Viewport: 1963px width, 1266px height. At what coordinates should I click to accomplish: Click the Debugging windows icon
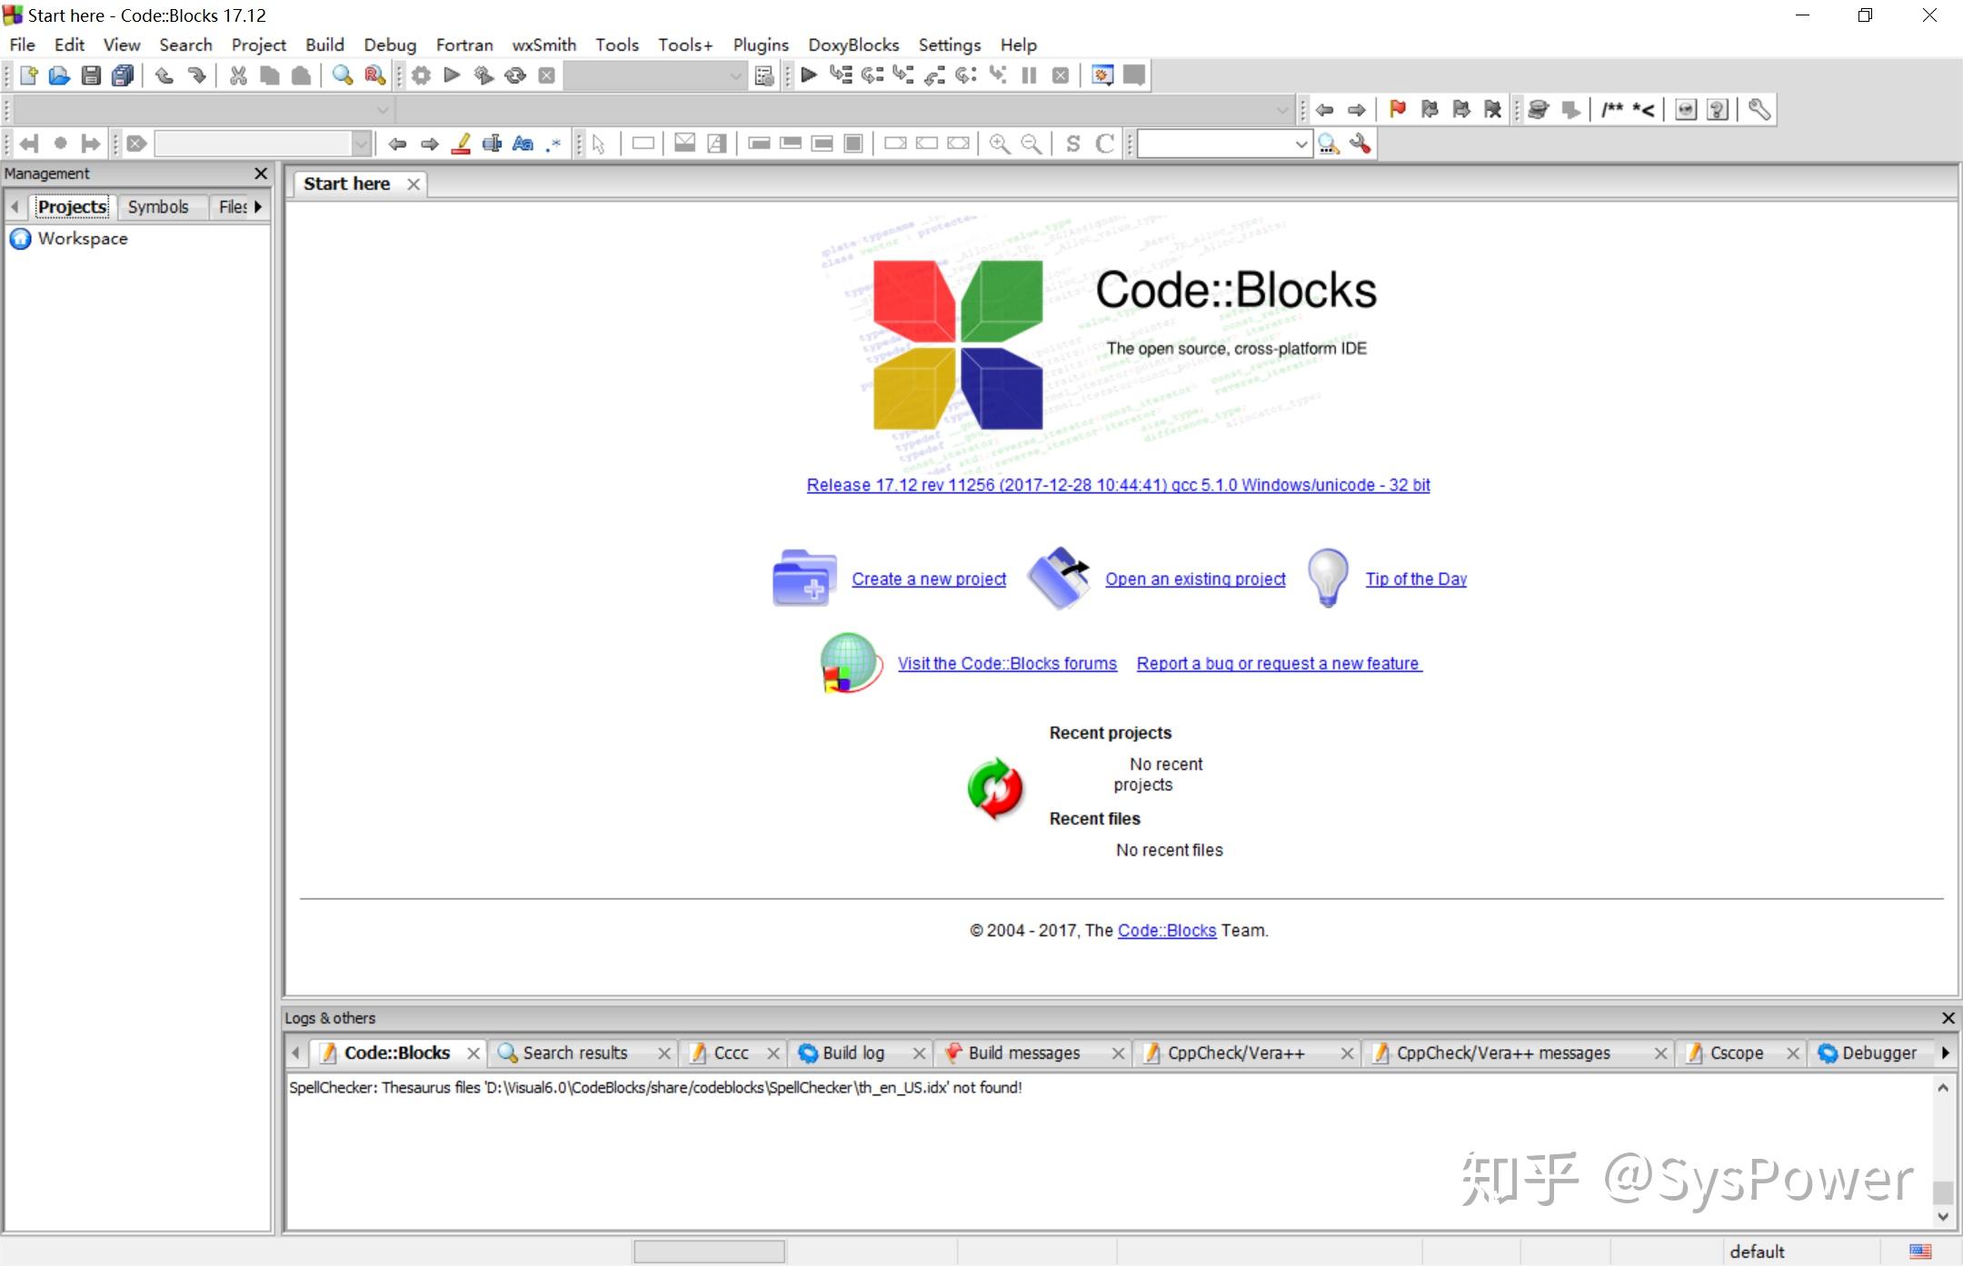click(x=1102, y=75)
